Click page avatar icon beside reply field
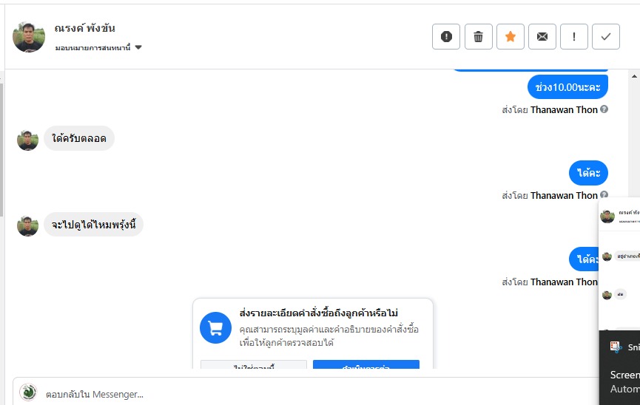This screenshot has height=405, width=640. pyautogui.click(x=28, y=392)
